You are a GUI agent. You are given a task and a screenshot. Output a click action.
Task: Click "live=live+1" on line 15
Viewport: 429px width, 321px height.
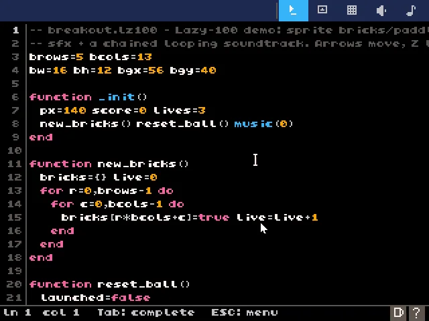pyautogui.click(x=277, y=217)
